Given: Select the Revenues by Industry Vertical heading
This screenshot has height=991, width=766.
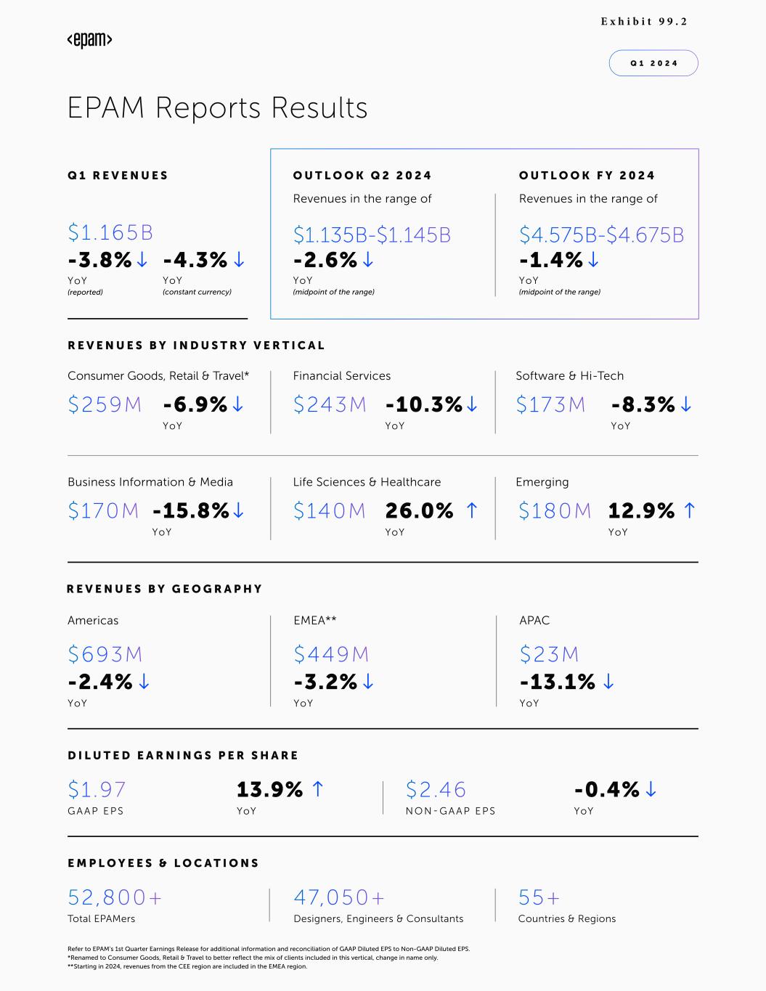Looking at the screenshot, I should [x=196, y=346].
